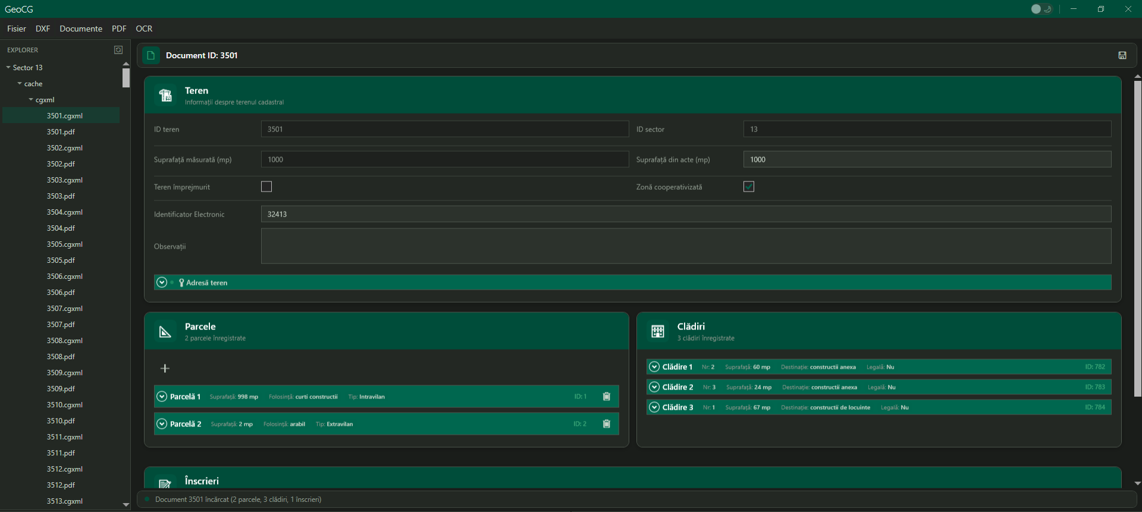This screenshot has width=1142, height=512.
Task: Click the main panel scroll up arrow
Action: click(x=1137, y=77)
